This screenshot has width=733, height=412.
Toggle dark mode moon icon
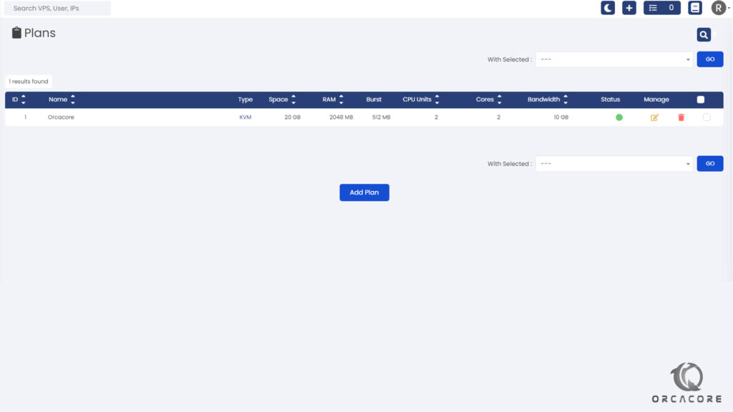click(608, 8)
